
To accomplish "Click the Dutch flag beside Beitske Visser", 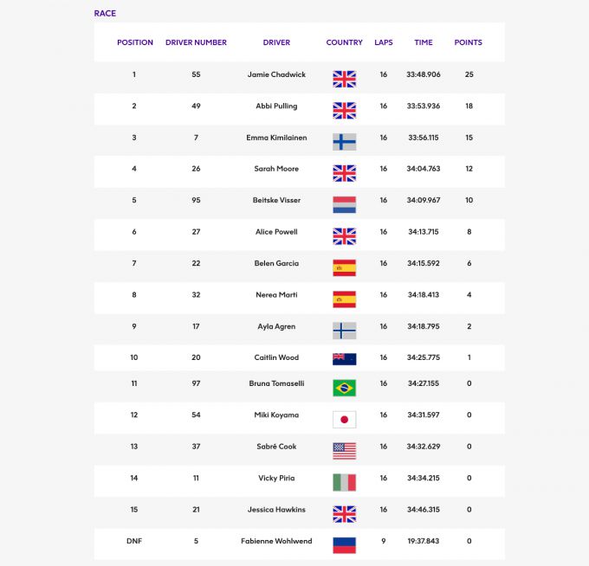I will (x=344, y=205).
